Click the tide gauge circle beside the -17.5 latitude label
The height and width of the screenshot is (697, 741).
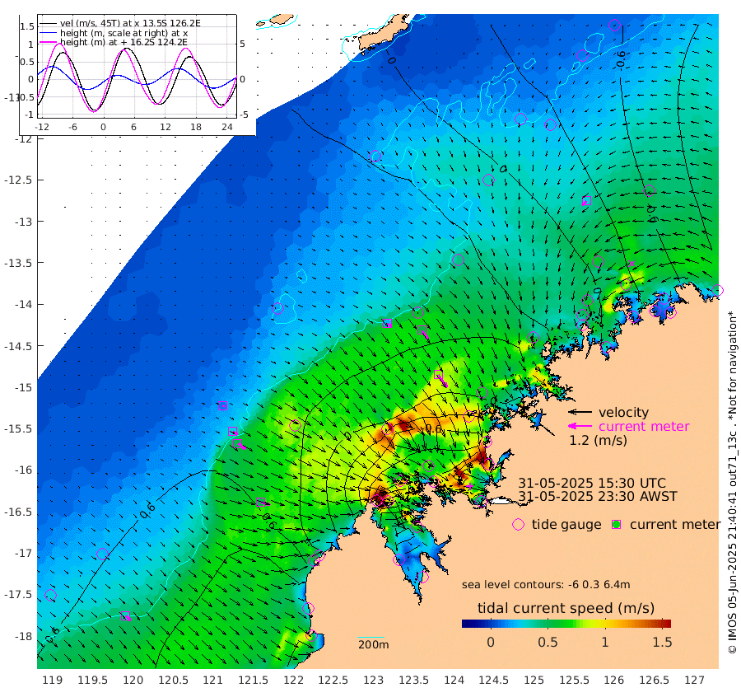[50, 596]
